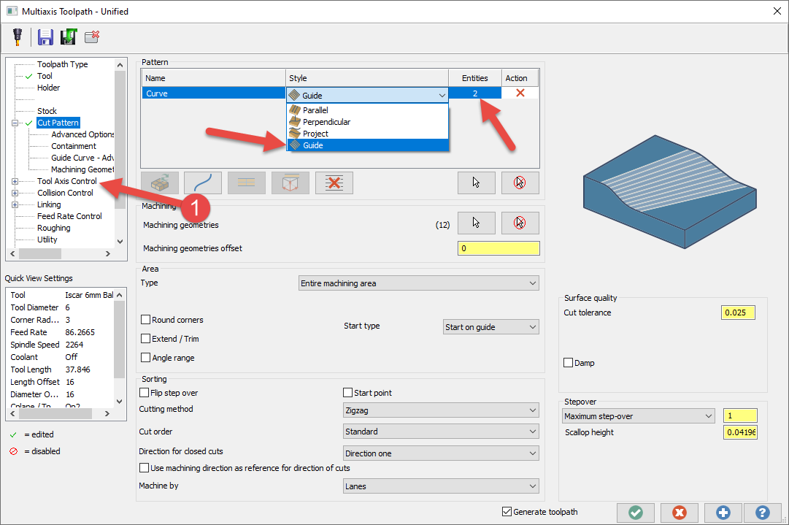Click the Entities count 2 cell
The image size is (789, 525).
(x=474, y=93)
